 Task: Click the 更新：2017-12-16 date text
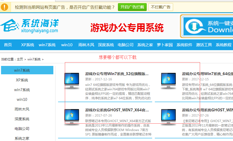(99, 79)
